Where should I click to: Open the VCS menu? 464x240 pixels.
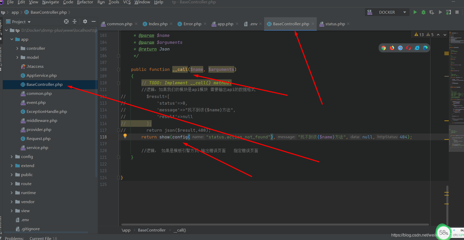click(x=127, y=2)
